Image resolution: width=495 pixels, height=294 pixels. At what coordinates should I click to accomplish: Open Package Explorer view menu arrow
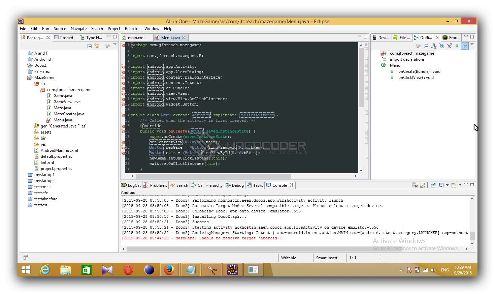click(x=115, y=45)
